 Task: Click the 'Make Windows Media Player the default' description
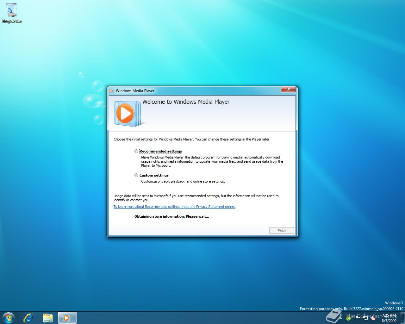click(212, 161)
